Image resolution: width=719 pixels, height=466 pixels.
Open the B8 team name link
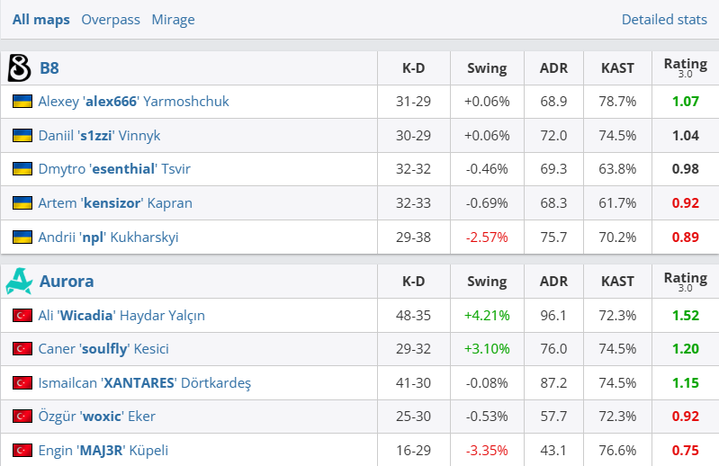(49, 67)
